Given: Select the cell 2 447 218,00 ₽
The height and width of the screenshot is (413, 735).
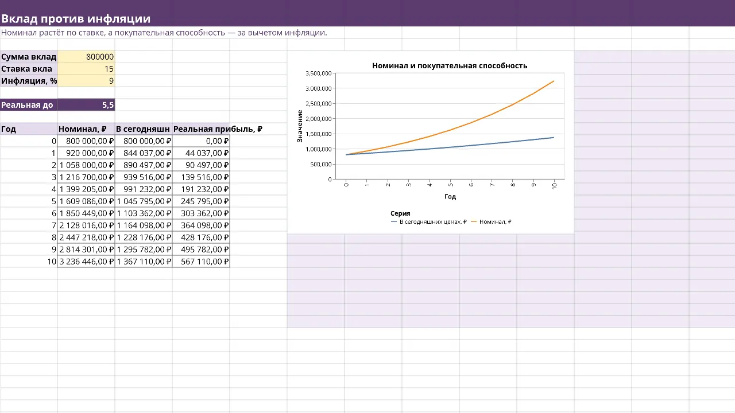Looking at the screenshot, I should click(86, 237).
